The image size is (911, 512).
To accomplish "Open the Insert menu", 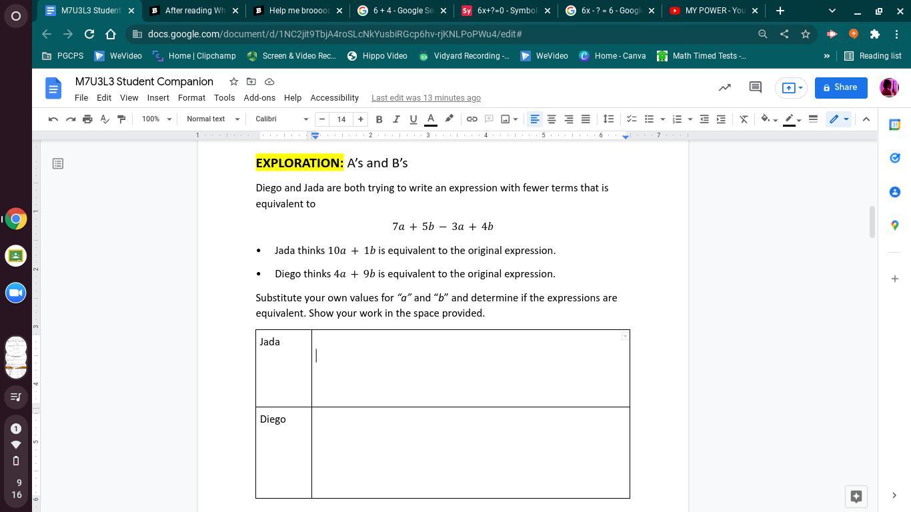I will pyautogui.click(x=158, y=98).
